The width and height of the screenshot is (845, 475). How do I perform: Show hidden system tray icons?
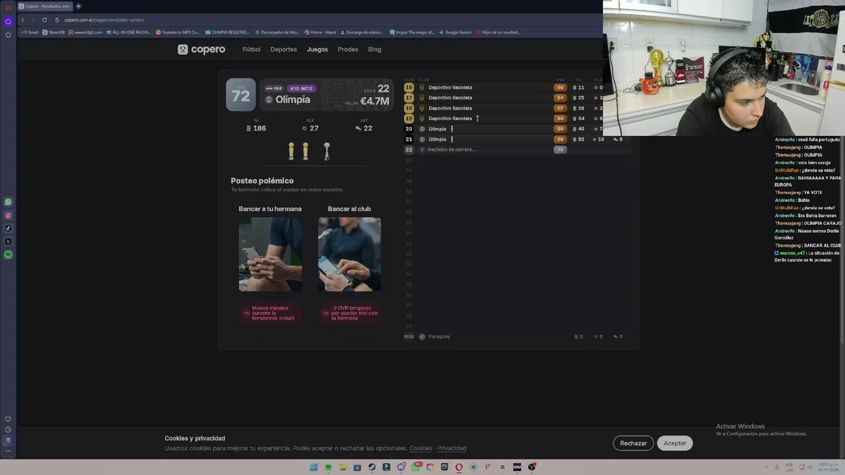click(x=766, y=467)
